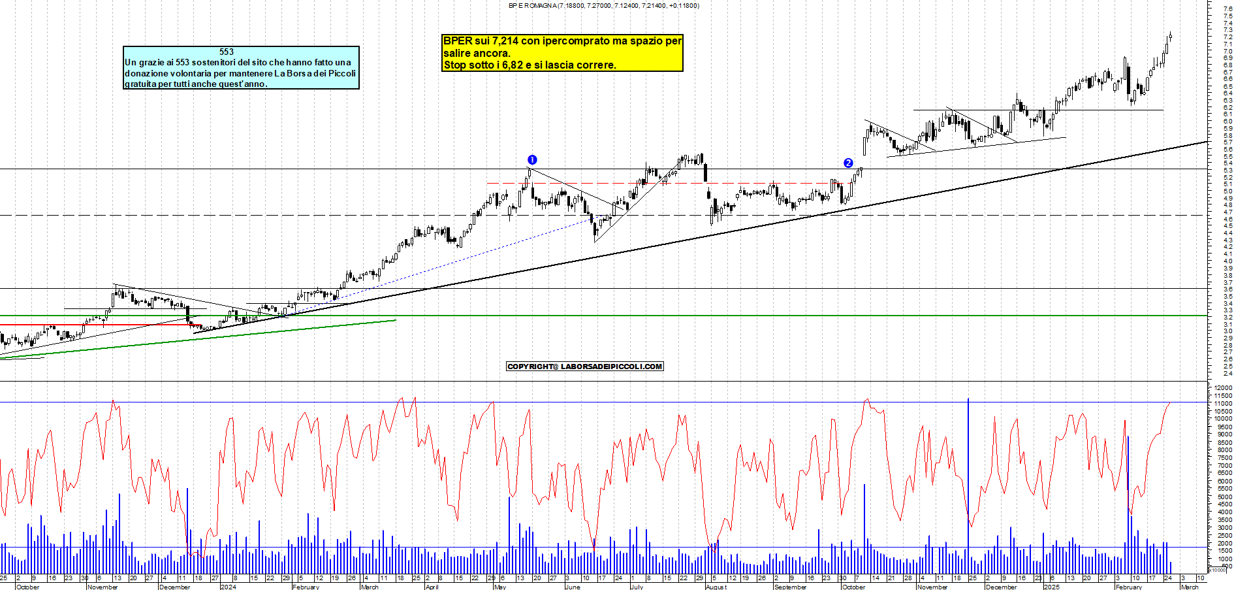Click the 4.0 value on price axis

pyautogui.click(x=1228, y=261)
